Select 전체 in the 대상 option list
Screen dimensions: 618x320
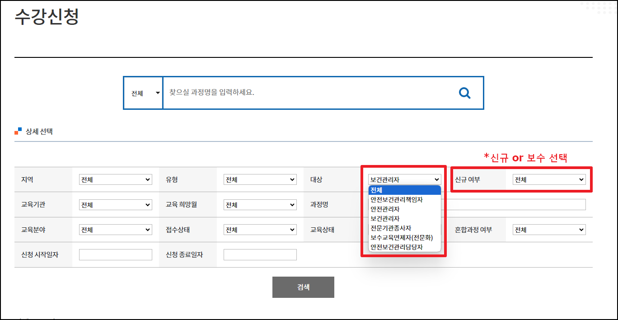tap(404, 190)
